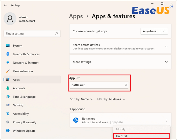
Task: Open the Anywhere app source dropdown
Action: (x=154, y=31)
